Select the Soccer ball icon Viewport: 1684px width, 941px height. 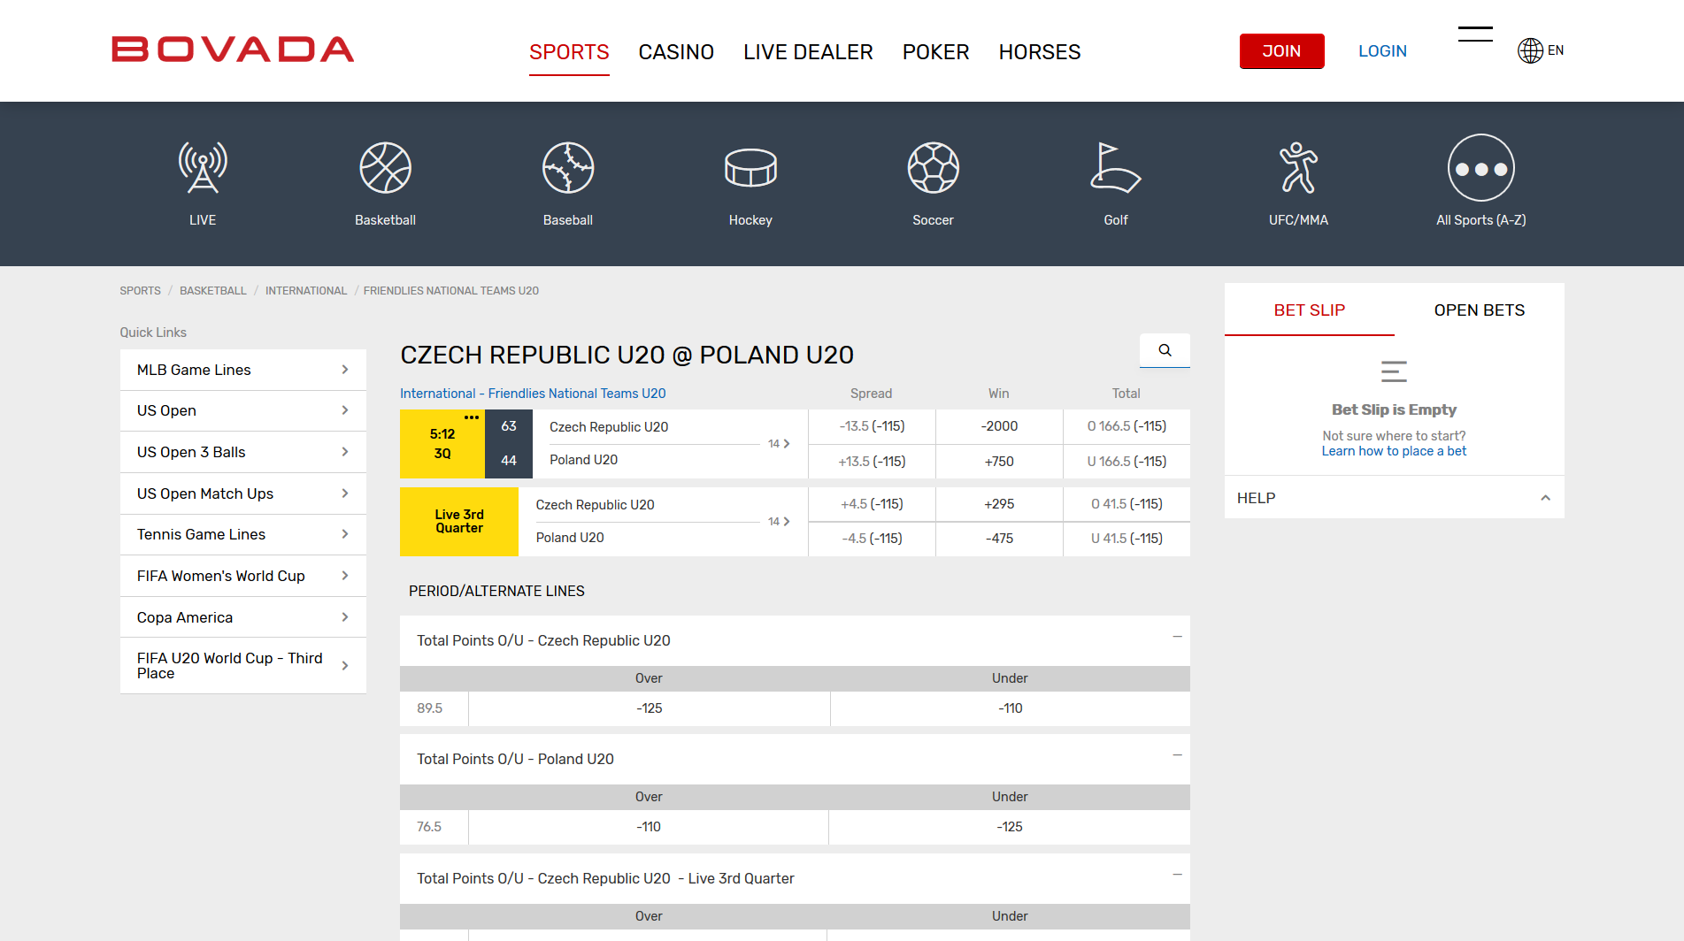[934, 168]
